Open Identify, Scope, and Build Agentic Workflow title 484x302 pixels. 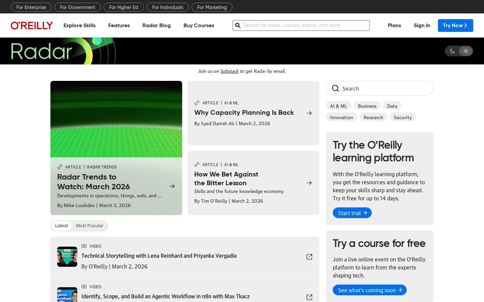pos(165,296)
